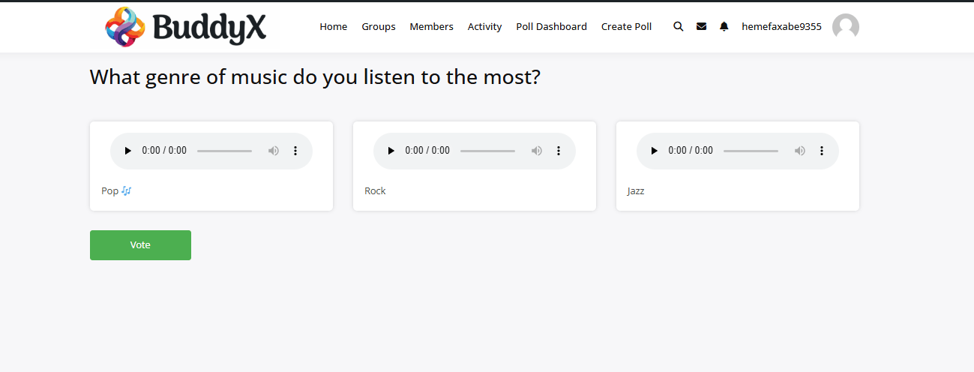The width and height of the screenshot is (974, 372).
Task: Click the user profile avatar
Action: [x=845, y=26]
